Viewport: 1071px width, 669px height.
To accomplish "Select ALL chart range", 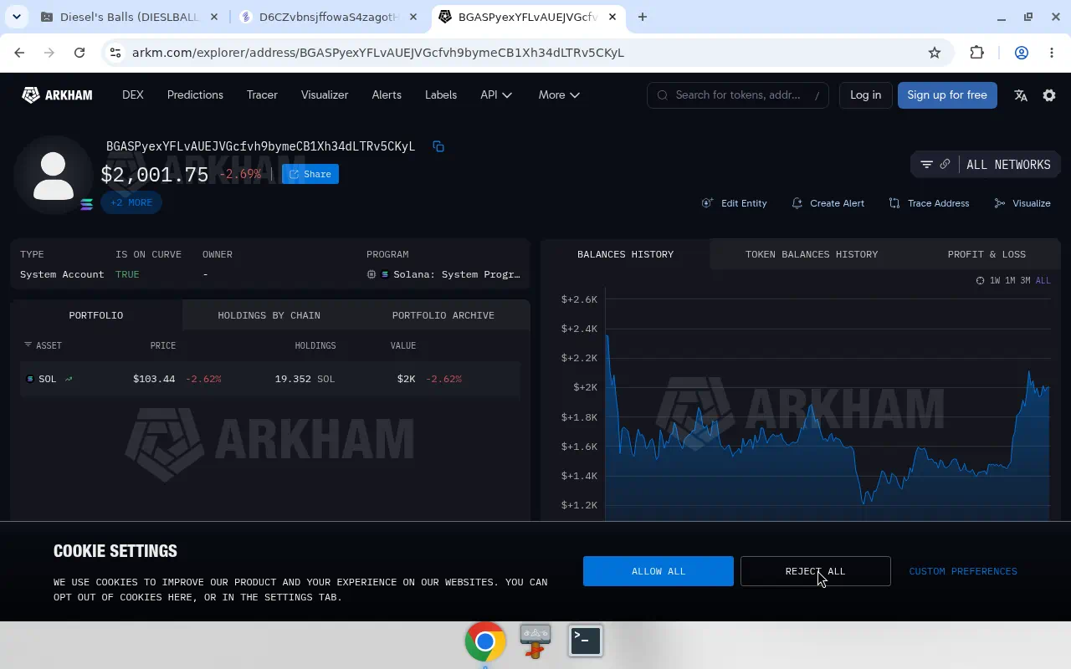I will tap(1043, 281).
